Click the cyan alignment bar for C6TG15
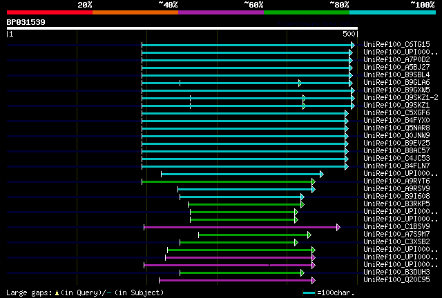 click(247, 45)
